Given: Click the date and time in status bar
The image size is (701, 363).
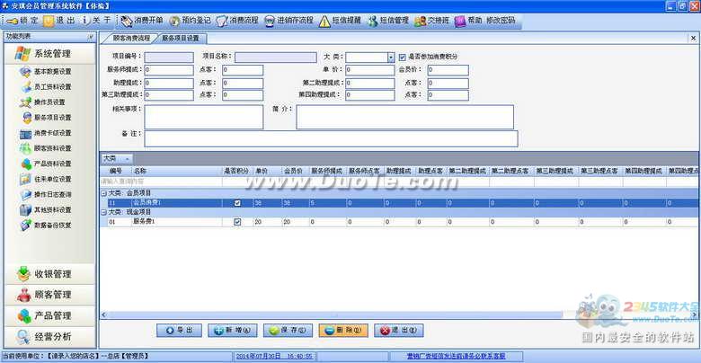Looking at the screenshot, I should (274, 357).
